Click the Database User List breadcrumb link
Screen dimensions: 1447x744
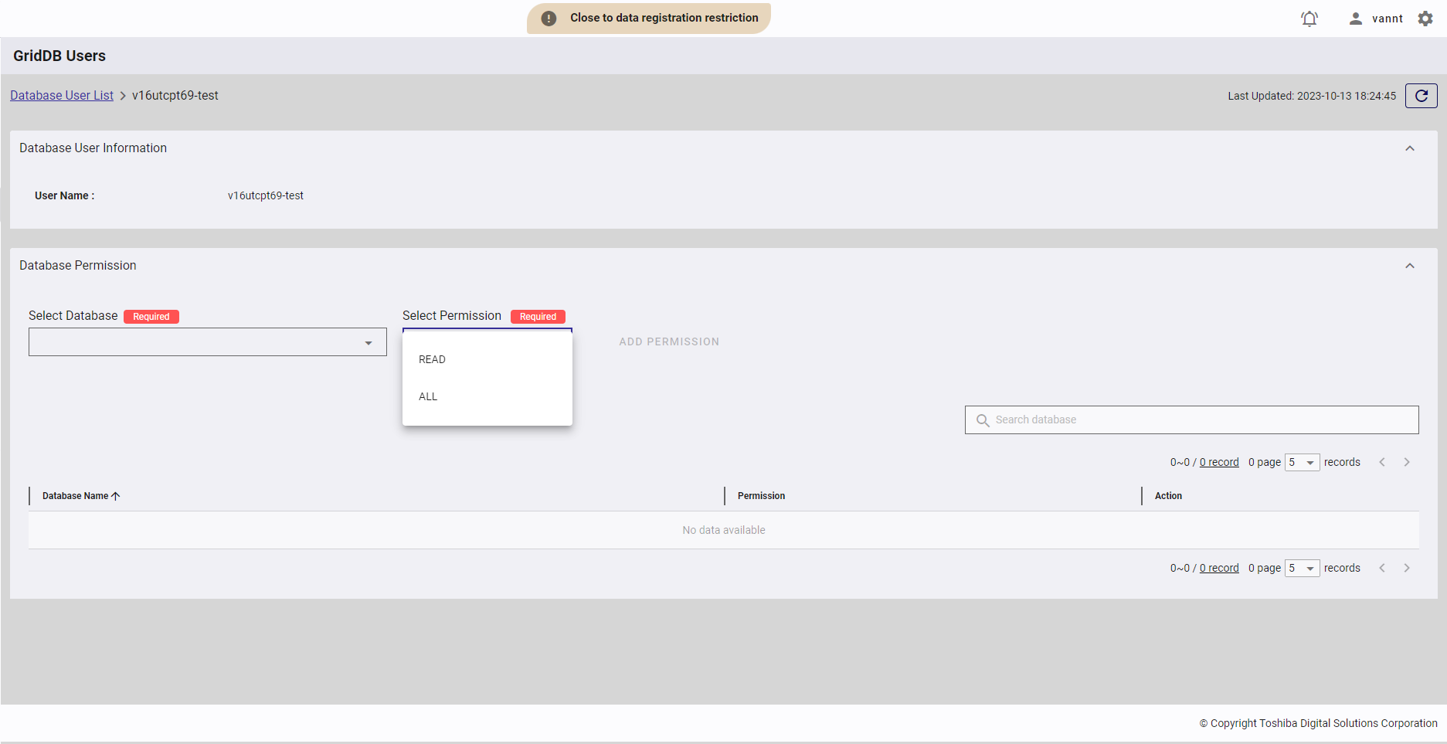62,96
